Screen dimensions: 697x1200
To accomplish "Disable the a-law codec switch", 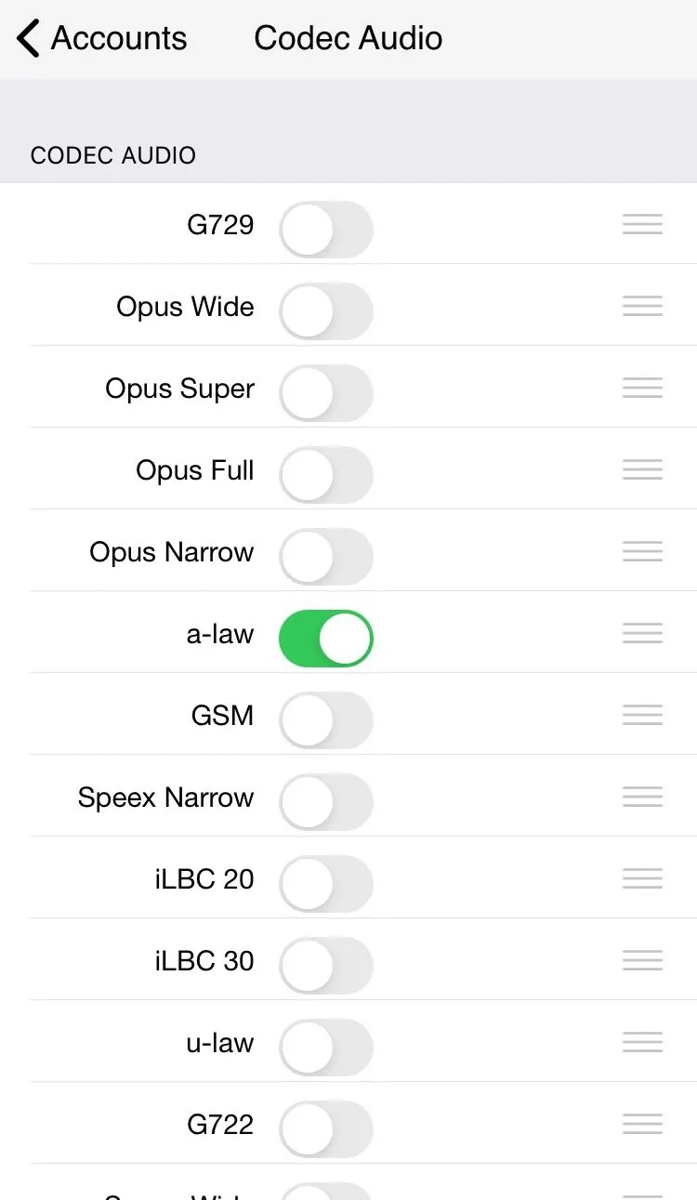I will tap(326, 639).
